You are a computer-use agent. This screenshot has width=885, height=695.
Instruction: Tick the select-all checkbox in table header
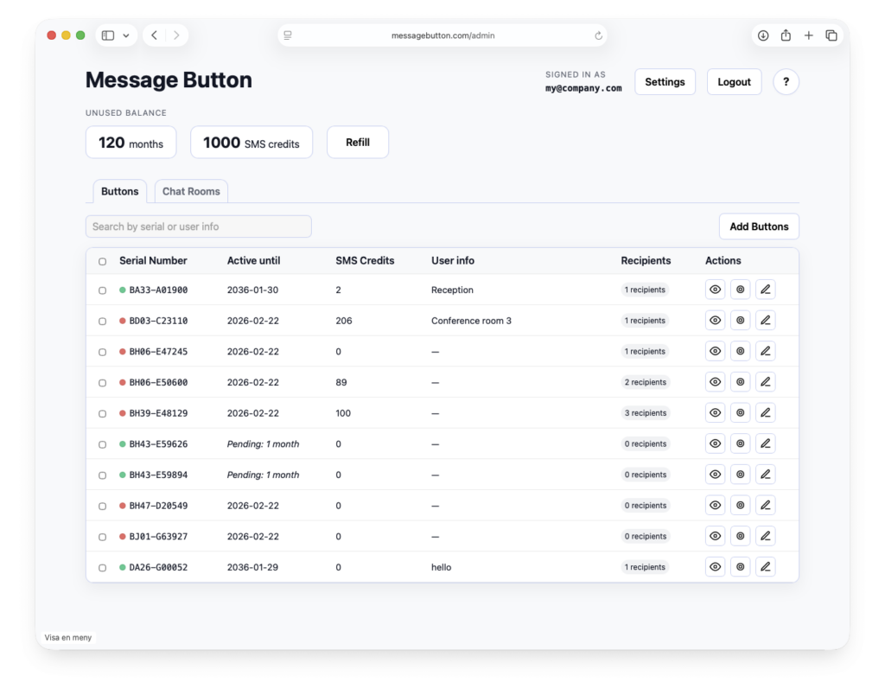tap(103, 261)
